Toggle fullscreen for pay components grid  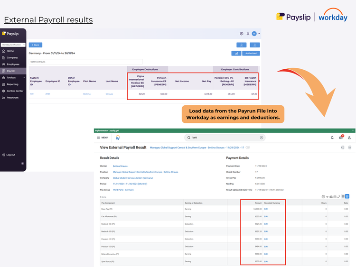coord(339,196)
